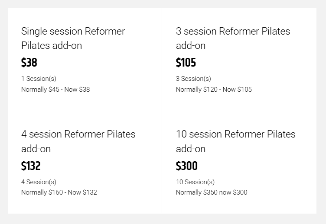Select the $300 price
The image size is (326, 224).
(186, 166)
